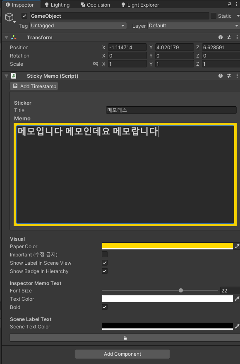Click Scale X field

pos(127,64)
